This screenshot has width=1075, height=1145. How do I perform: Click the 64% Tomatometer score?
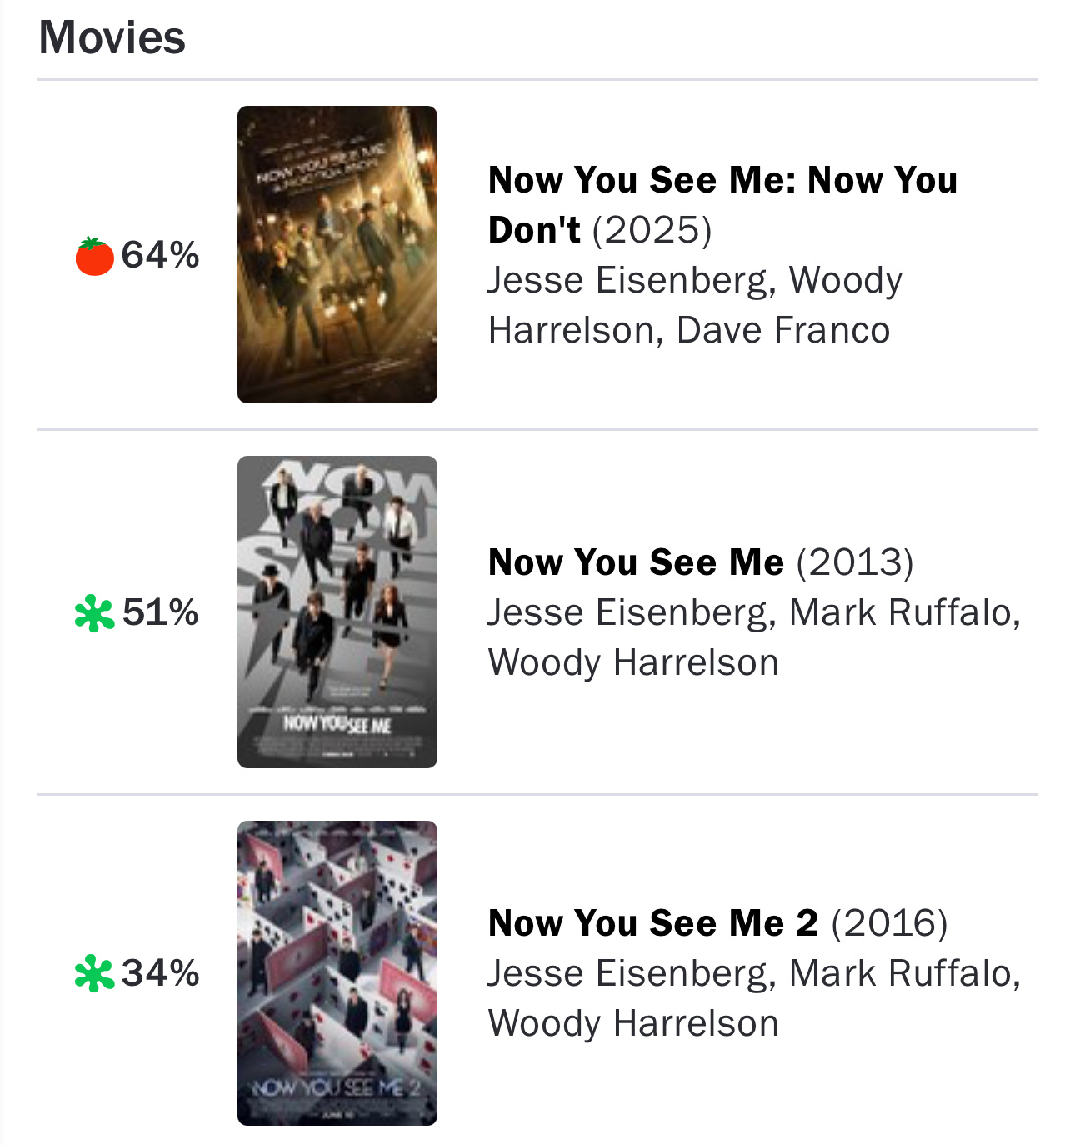tap(160, 255)
